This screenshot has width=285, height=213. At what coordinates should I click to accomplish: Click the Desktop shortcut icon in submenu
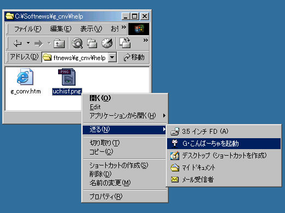tap(175, 156)
